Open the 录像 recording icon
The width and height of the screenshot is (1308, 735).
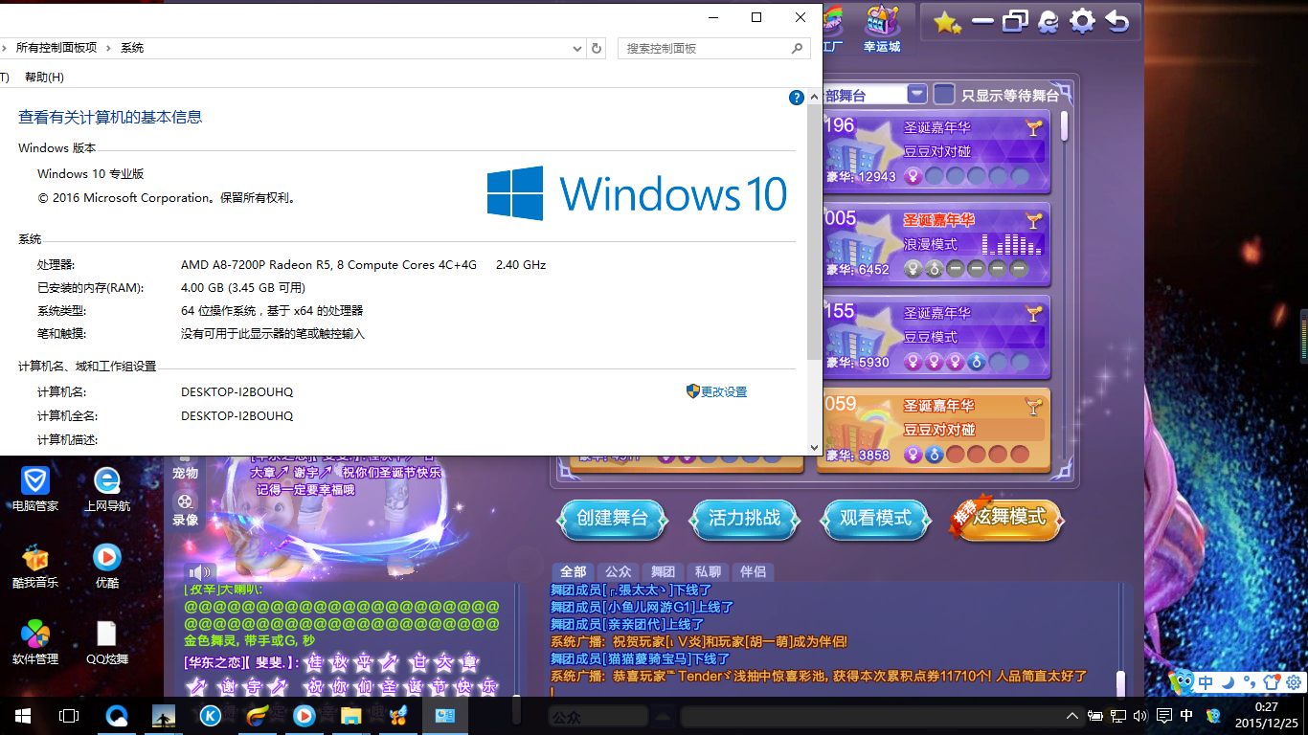(x=185, y=509)
